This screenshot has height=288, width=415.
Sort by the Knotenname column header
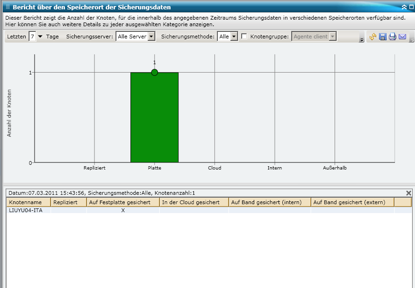(29, 202)
